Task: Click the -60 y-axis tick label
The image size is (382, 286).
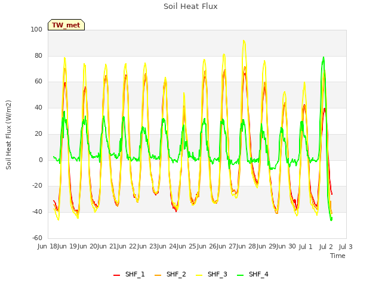Action: [x=37, y=238]
